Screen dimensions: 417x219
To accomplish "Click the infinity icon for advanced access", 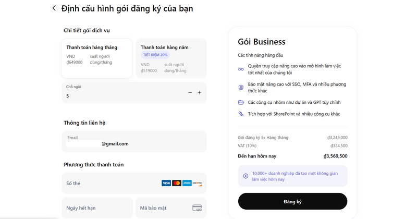I will (x=241, y=69).
